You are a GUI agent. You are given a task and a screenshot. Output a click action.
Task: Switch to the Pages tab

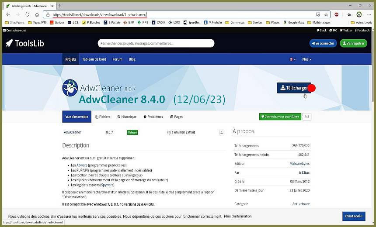coord(176,117)
